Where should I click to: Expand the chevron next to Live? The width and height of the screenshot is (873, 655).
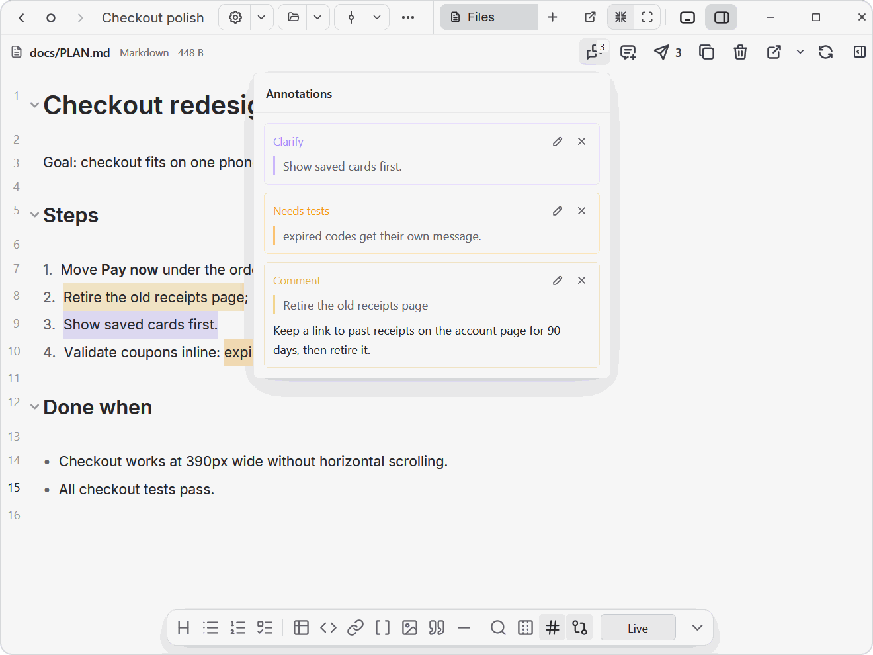697,628
